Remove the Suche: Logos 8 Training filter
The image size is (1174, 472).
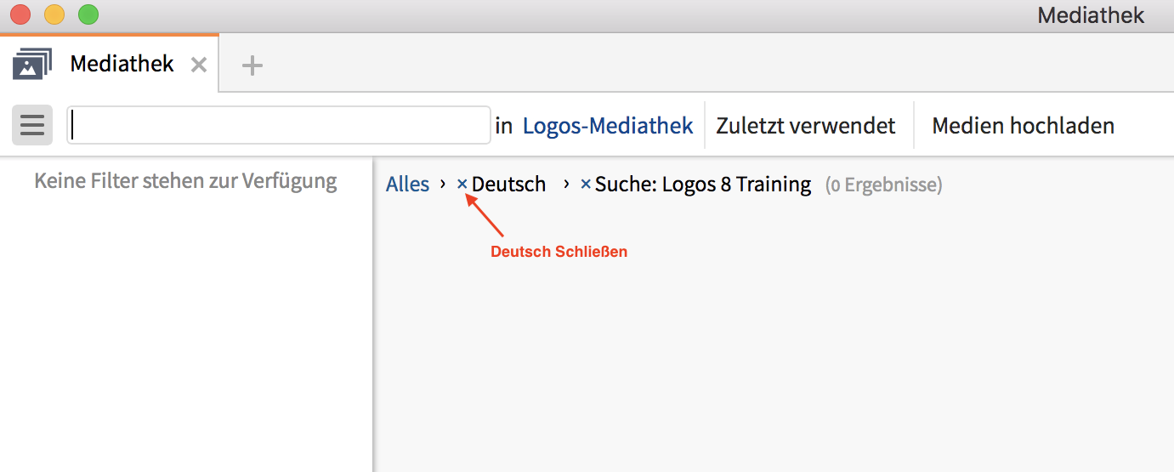point(586,184)
